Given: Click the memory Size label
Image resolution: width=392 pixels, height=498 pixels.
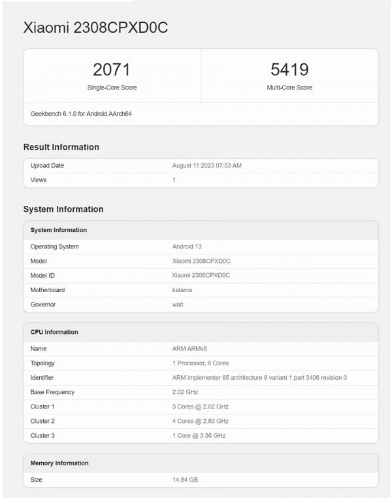Looking at the screenshot, I should (x=36, y=480).
